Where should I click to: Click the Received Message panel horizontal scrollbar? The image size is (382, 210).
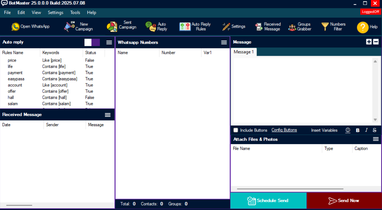pyautogui.click(x=19, y=205)
